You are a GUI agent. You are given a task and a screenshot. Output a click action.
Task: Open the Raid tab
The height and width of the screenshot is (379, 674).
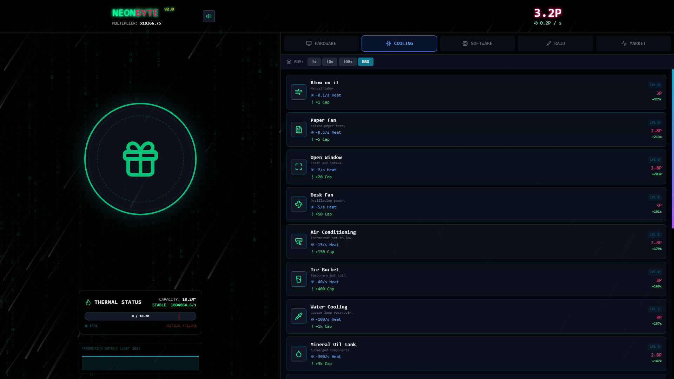[555, 44]
